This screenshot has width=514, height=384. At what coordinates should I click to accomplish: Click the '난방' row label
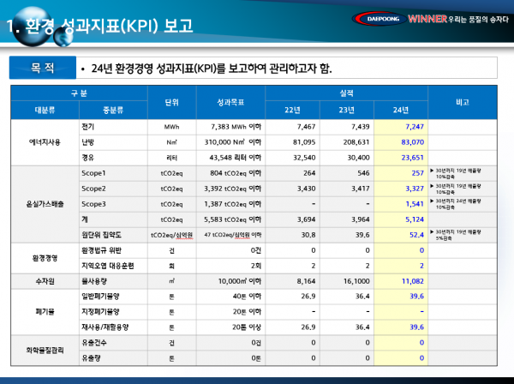pos(88,142)
